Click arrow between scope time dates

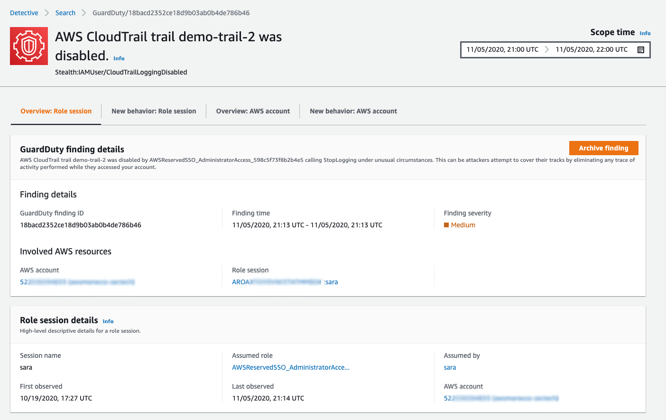(547, 49)
